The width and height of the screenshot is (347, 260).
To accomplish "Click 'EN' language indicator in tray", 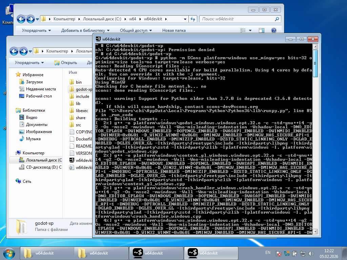I will coord(268,253).
